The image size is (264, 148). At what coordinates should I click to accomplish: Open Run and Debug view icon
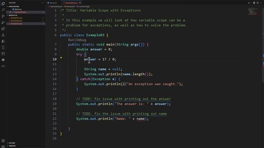pyautogui.click(x=3, y=22)
